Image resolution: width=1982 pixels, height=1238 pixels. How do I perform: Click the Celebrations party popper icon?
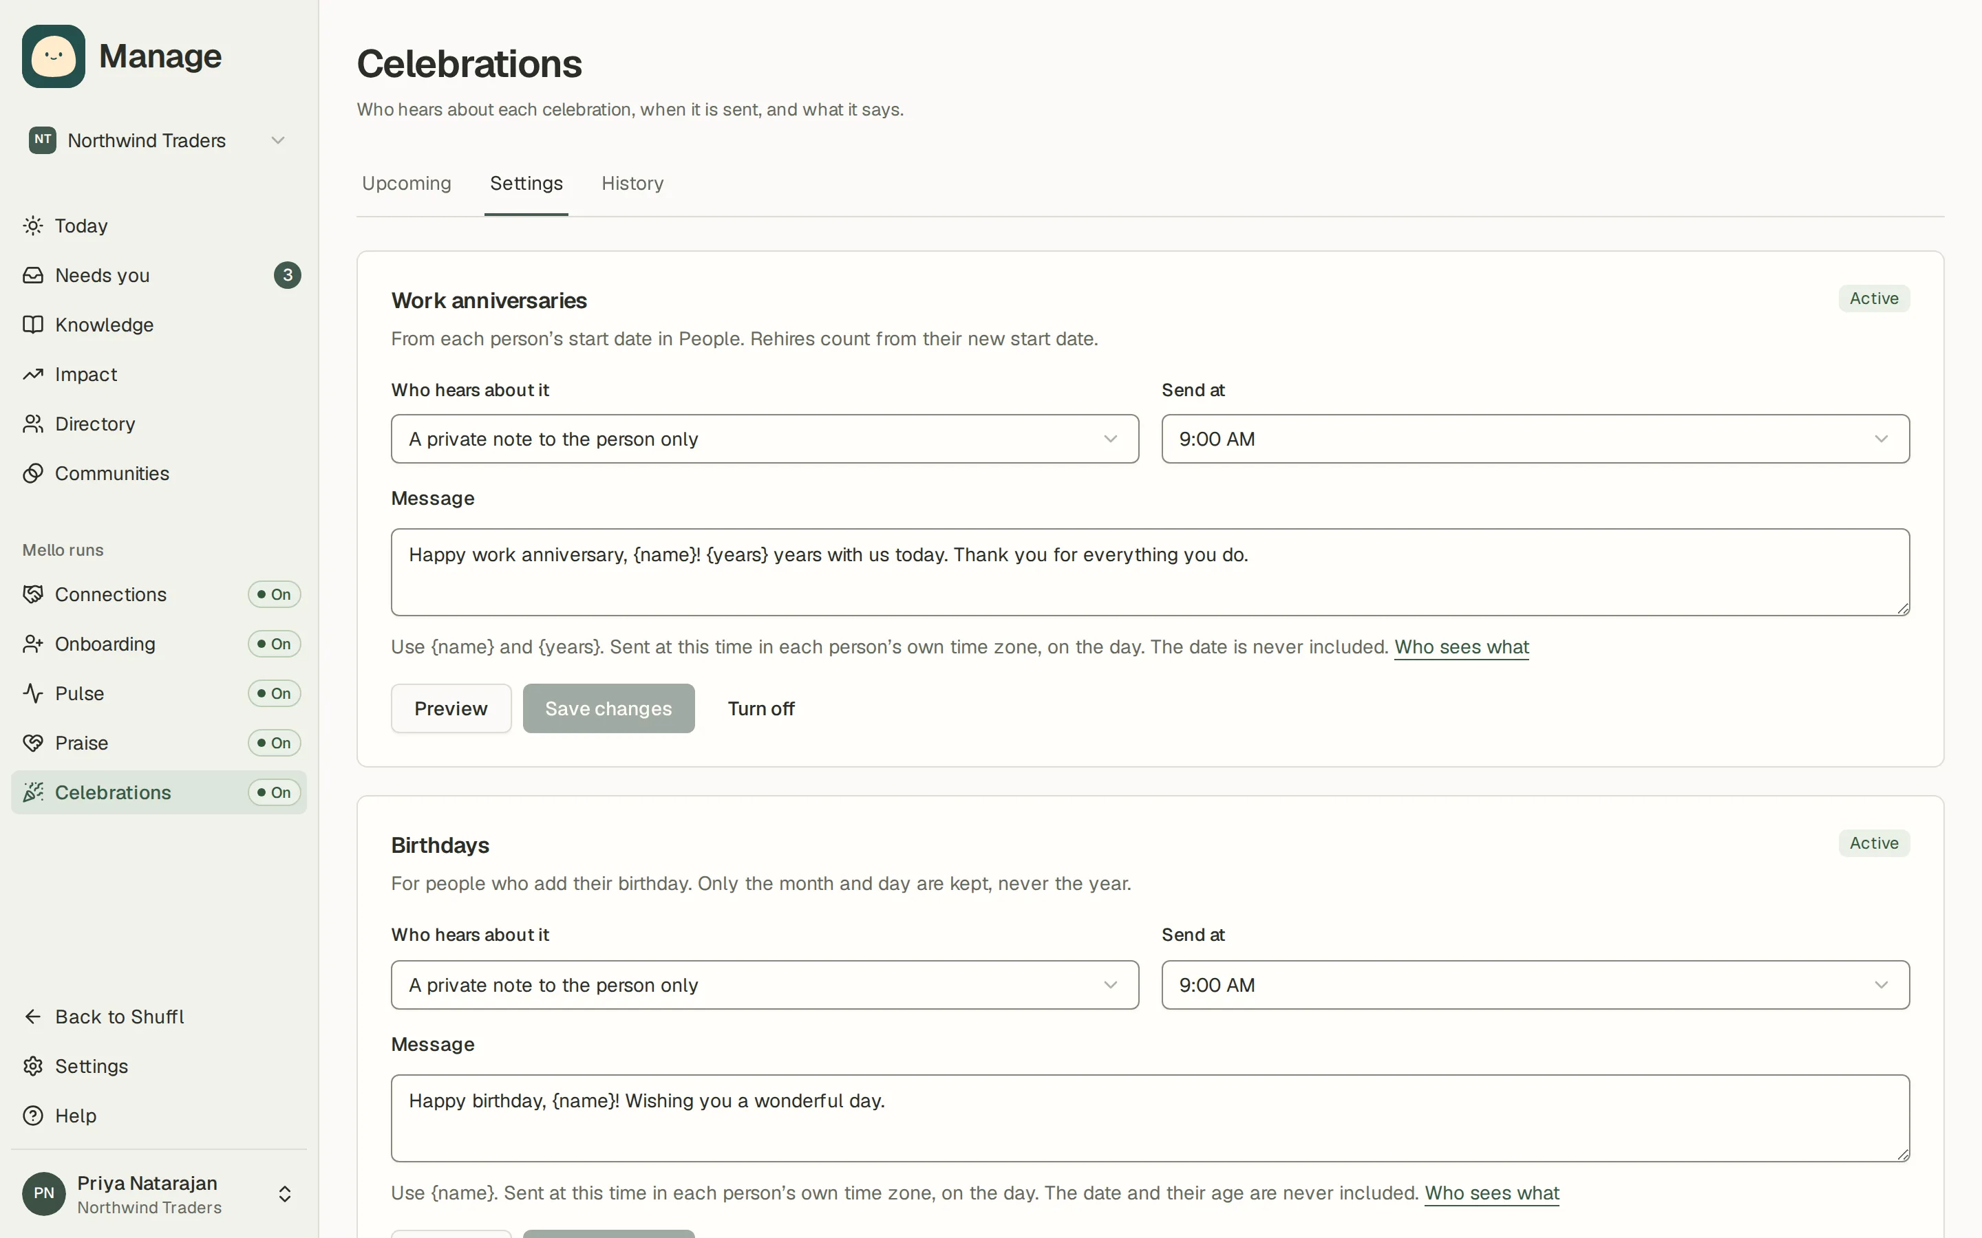point(33,792)
